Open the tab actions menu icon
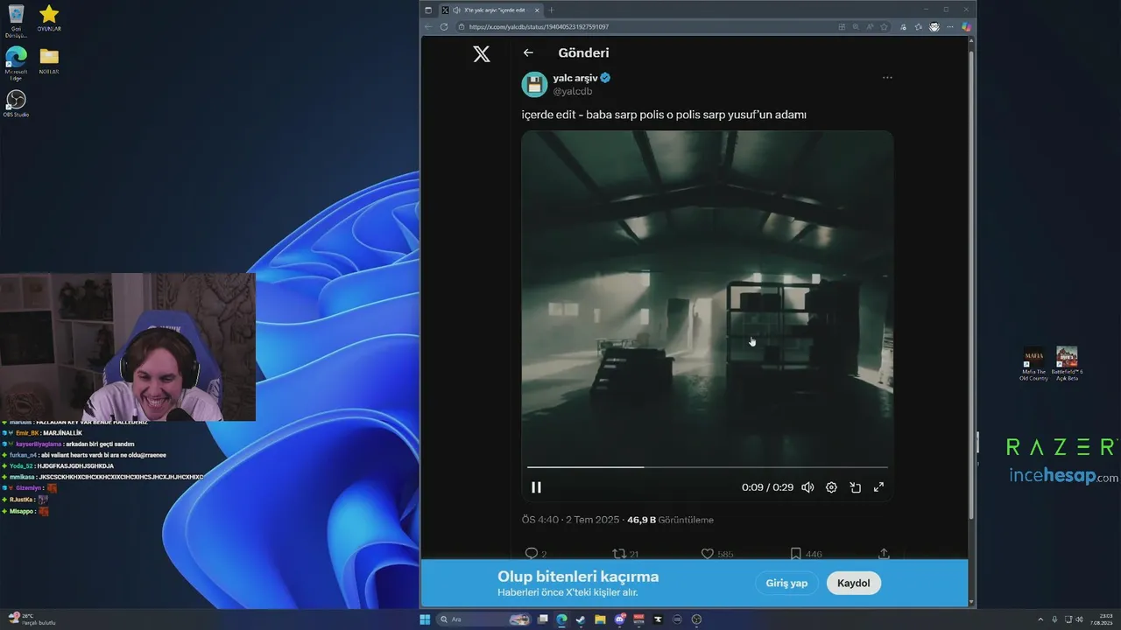The height and width of the screenshot is (630, 1121). pos(428,10)
